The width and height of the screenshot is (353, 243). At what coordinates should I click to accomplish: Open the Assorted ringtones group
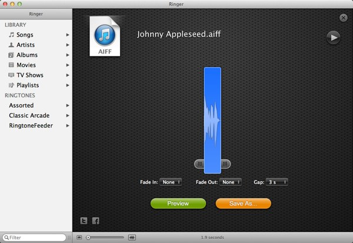tap(21, 105)
